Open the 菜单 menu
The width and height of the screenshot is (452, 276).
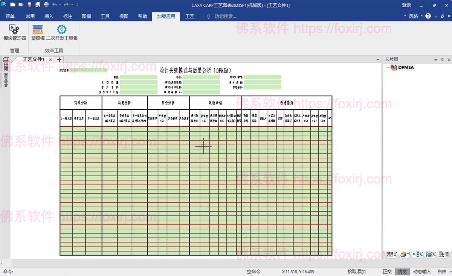coord(10,16)
